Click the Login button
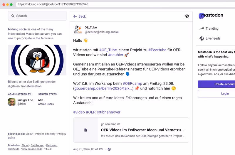The width and height of the screenshot is (235, 155). pos(216,94)
